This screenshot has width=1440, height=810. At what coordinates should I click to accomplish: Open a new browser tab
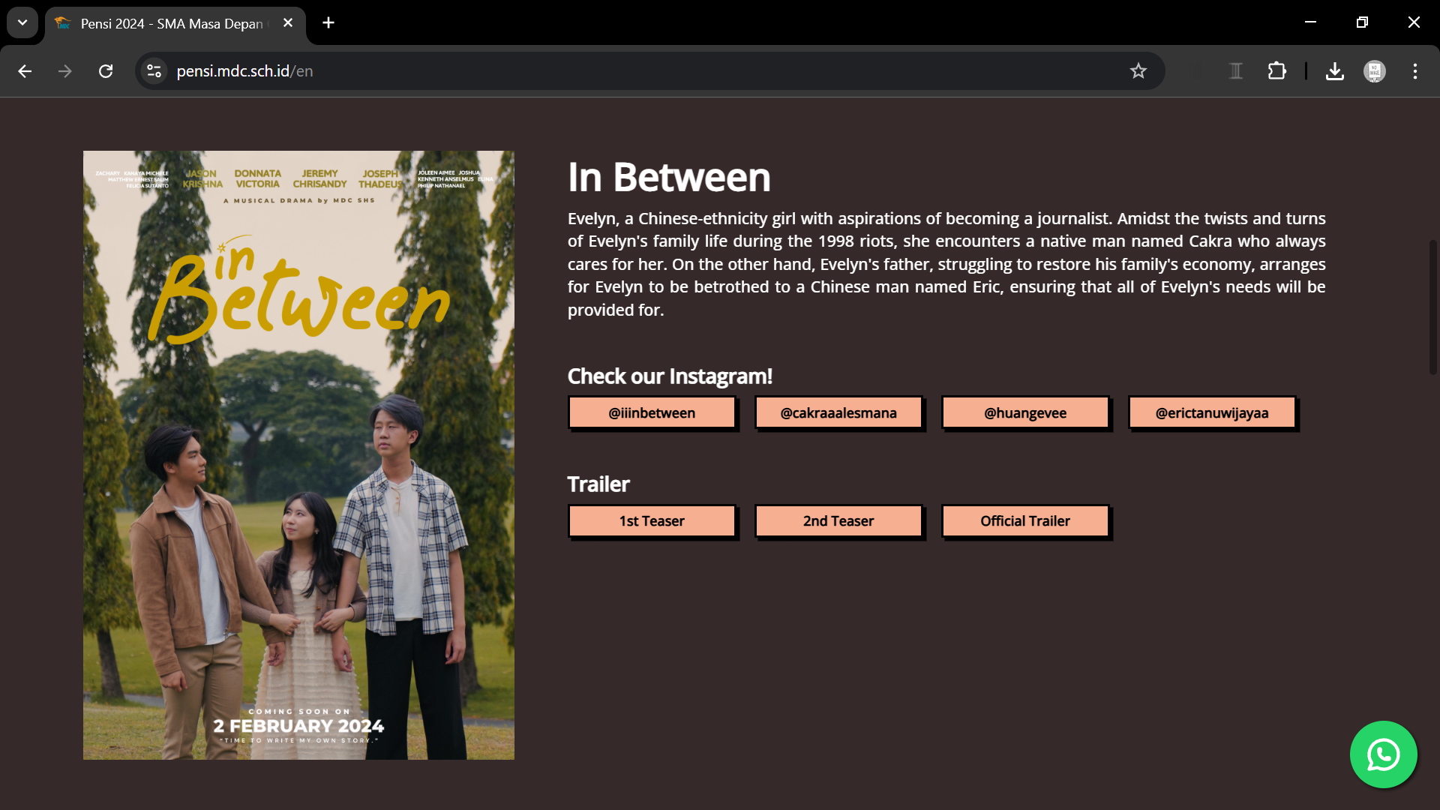(328, 23)
